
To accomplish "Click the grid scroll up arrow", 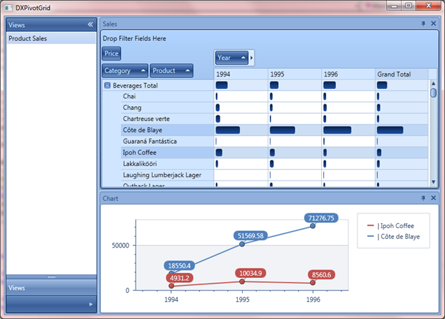I will pos(433,83).
